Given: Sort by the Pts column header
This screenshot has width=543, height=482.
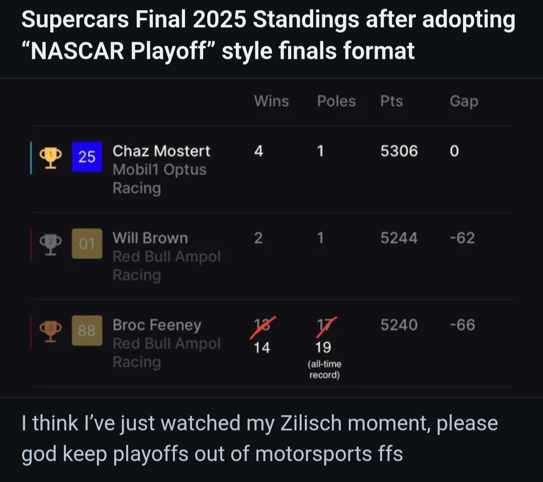Looking at the screenshot, I should point(392,101).
